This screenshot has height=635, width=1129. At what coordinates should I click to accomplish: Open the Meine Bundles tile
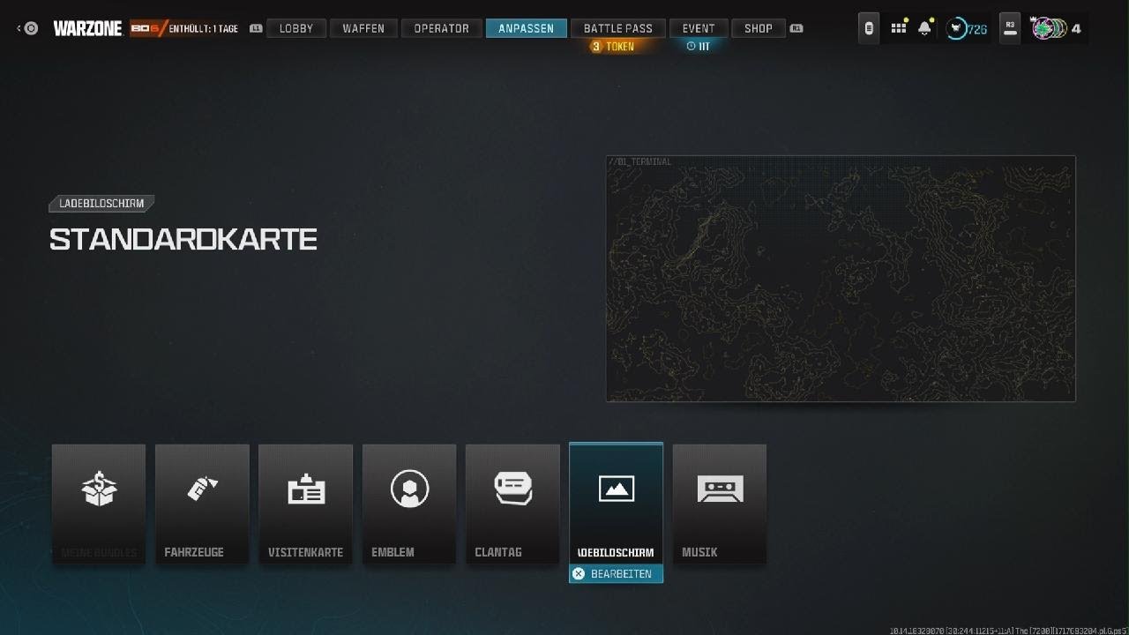click(99, 504)
